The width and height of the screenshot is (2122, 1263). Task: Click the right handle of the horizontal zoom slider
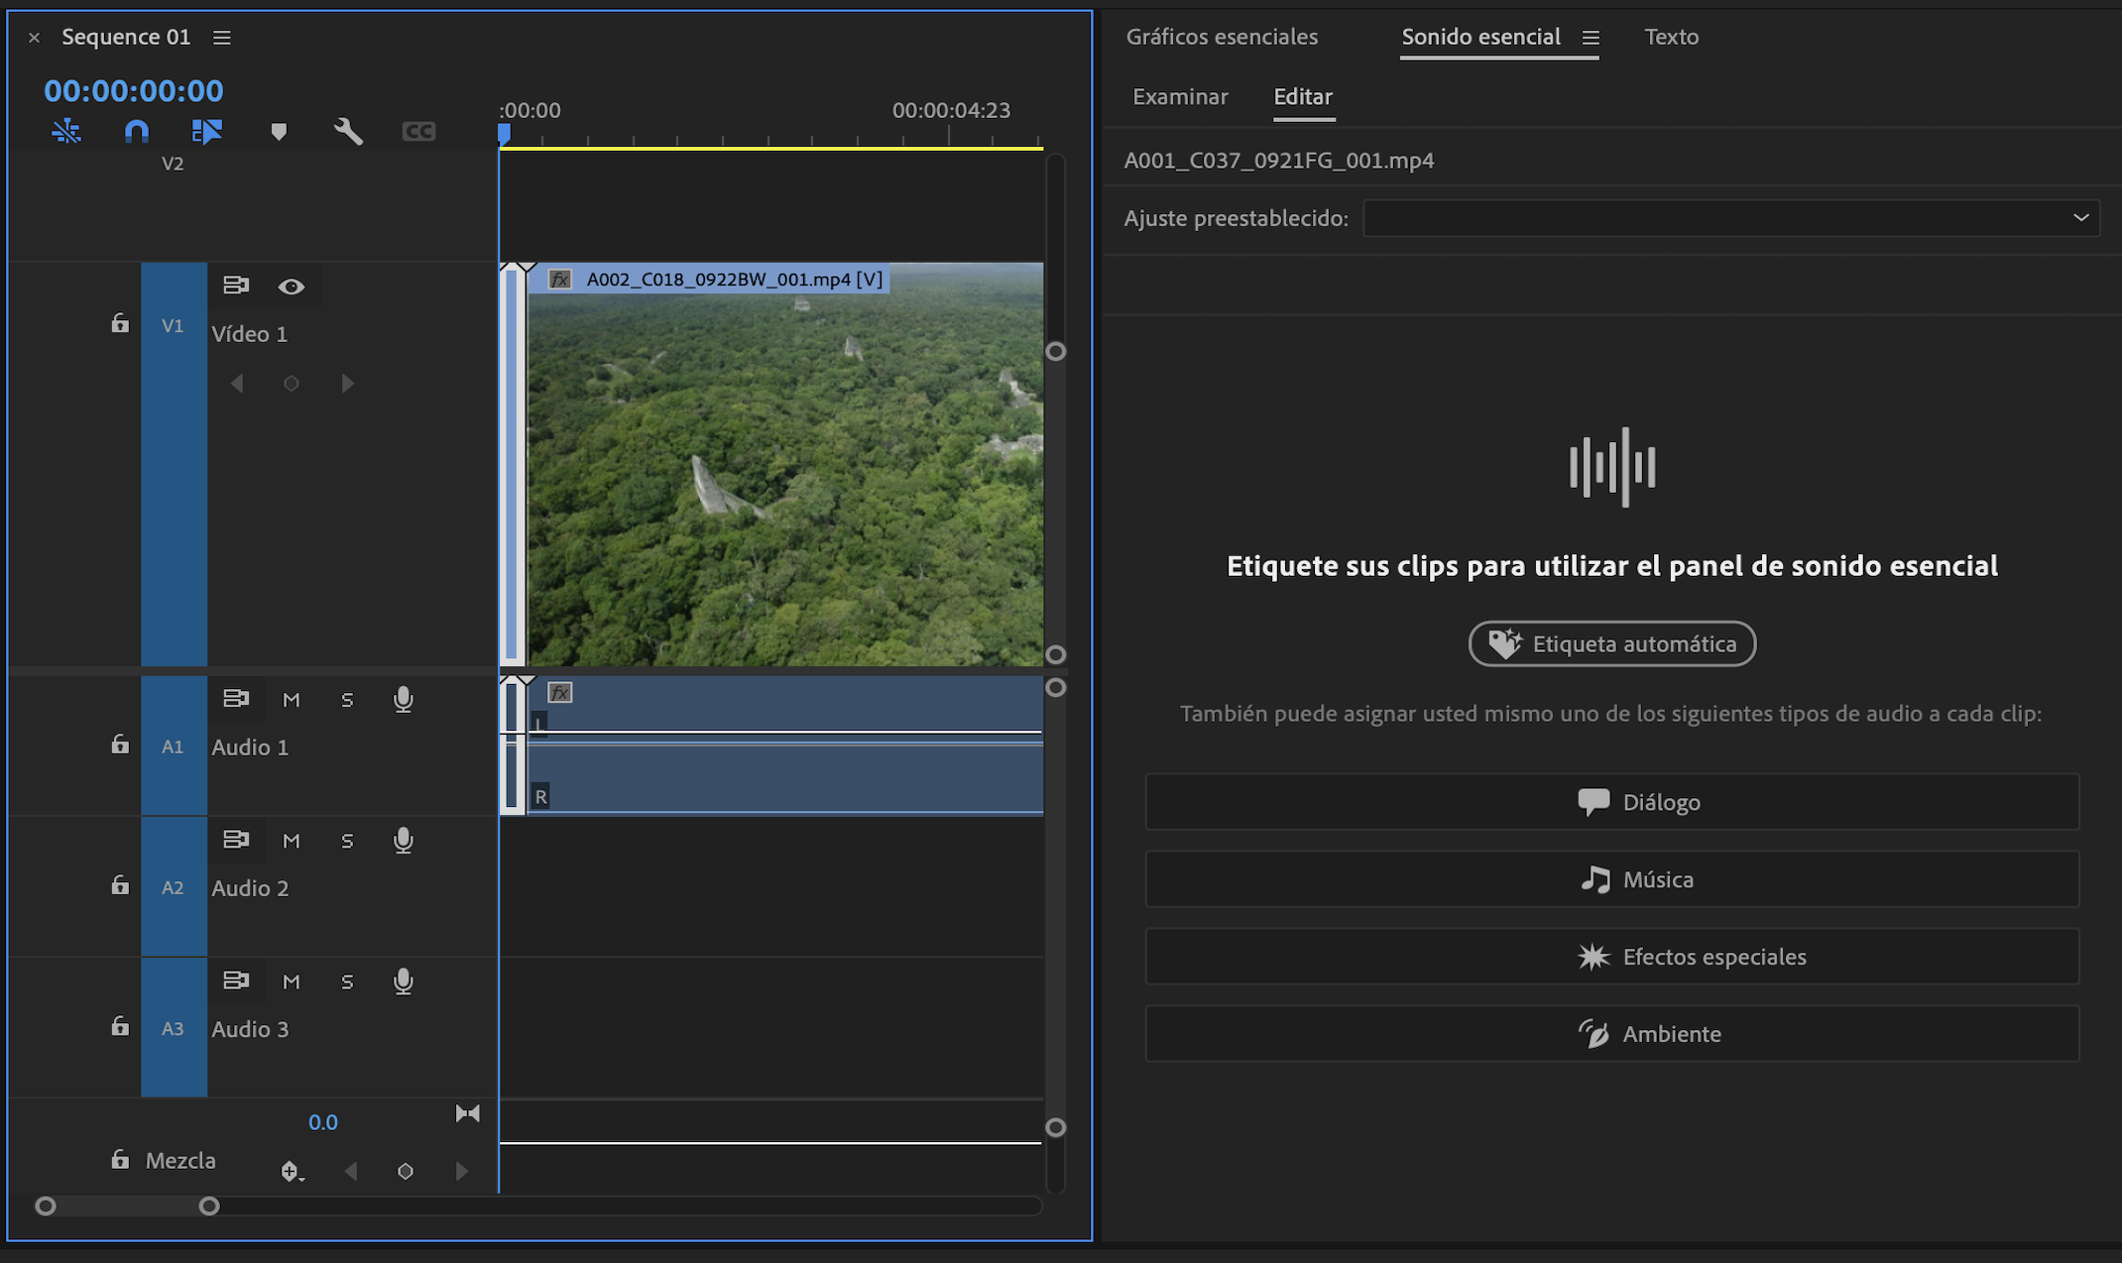(x=208, y=1206)
